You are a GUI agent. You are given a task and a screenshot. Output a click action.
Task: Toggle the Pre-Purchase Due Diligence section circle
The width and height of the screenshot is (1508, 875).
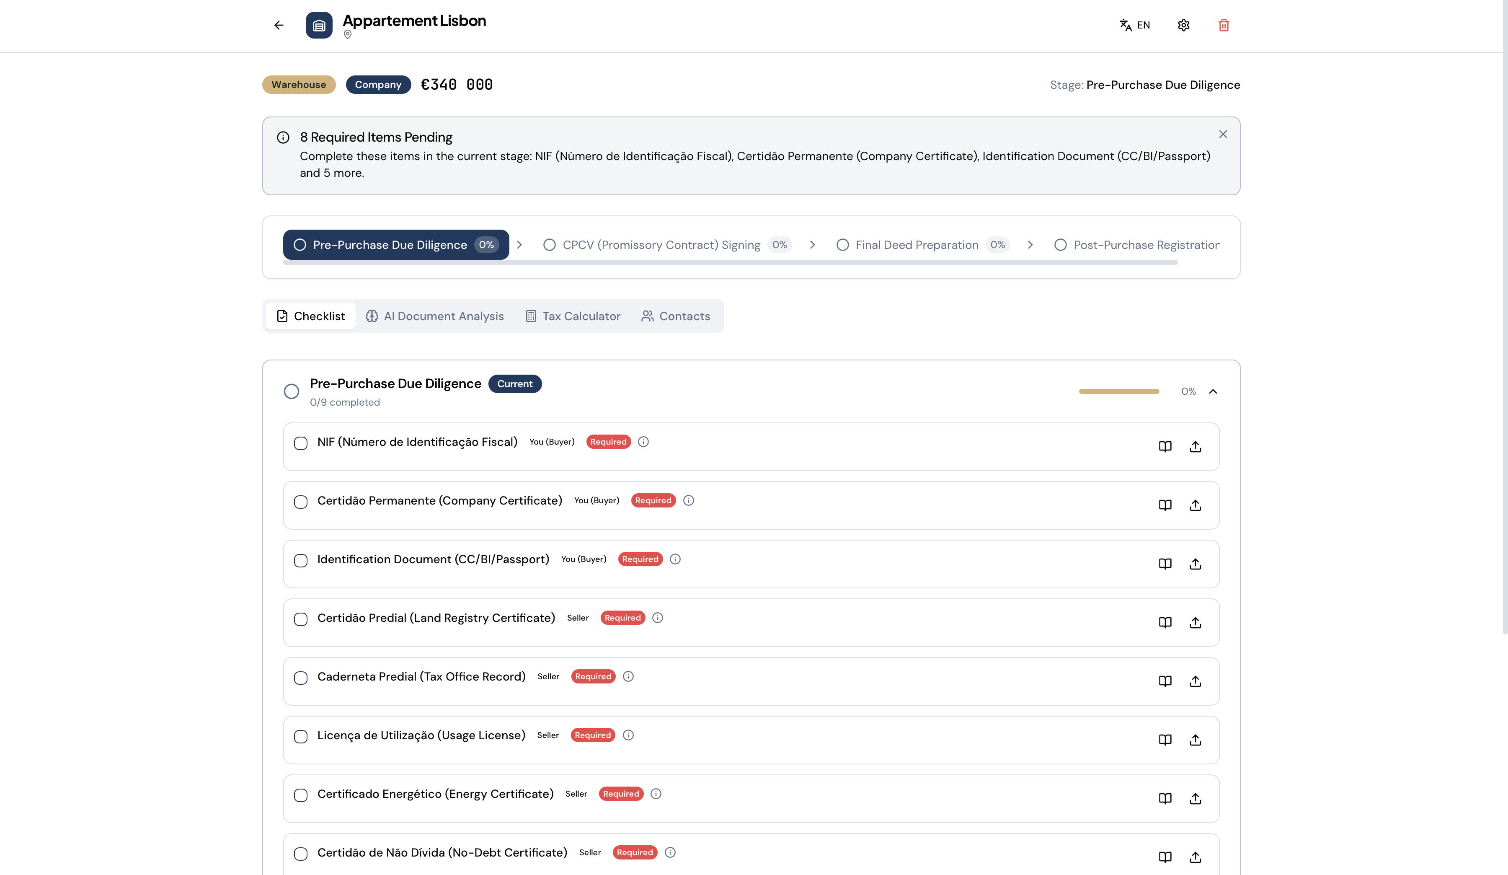[x=292, y=391]
